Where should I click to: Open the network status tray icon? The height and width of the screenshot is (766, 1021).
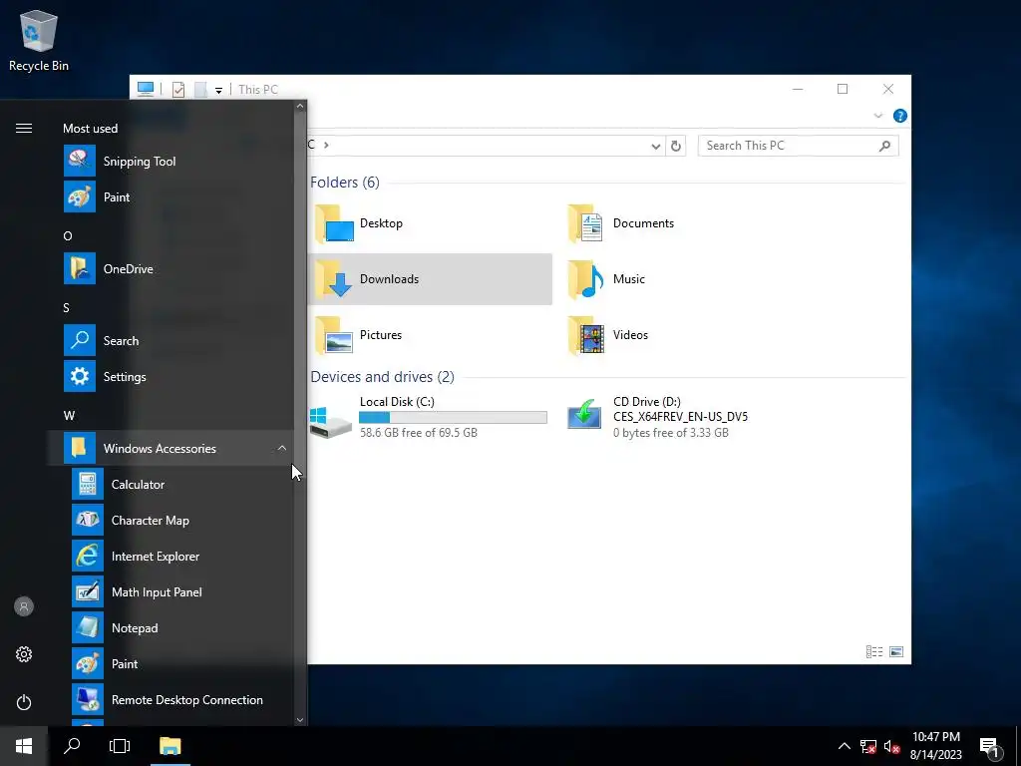point(868,746)
